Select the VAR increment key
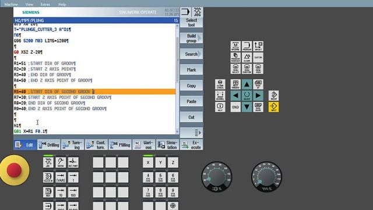Viewport: 373px width, 210px height. pyautogui.click(x=61, y=177)
